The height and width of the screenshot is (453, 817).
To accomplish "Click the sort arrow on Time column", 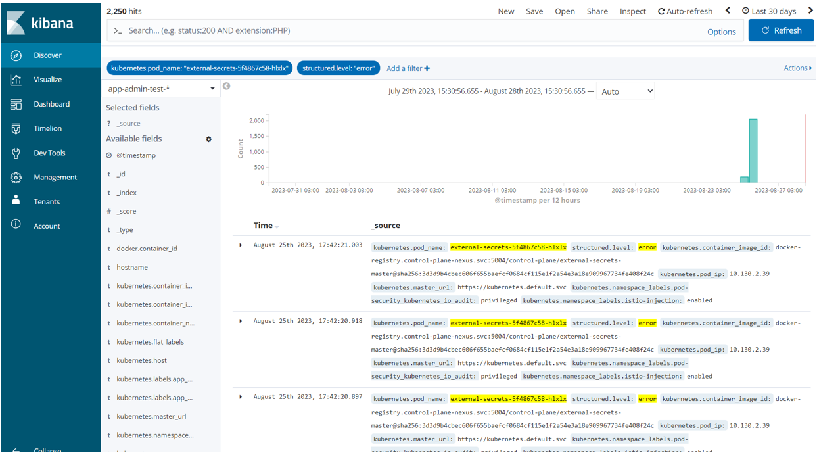I will click(x=277, y=227).
